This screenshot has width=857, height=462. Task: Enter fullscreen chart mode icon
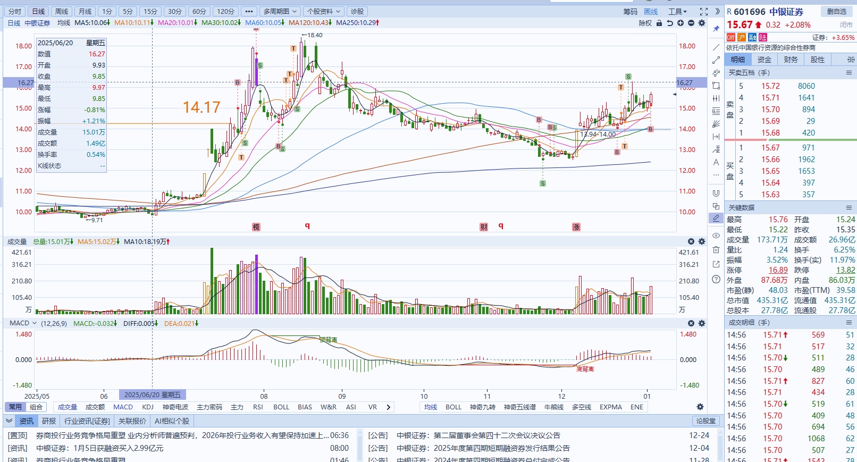click(704, 11)
